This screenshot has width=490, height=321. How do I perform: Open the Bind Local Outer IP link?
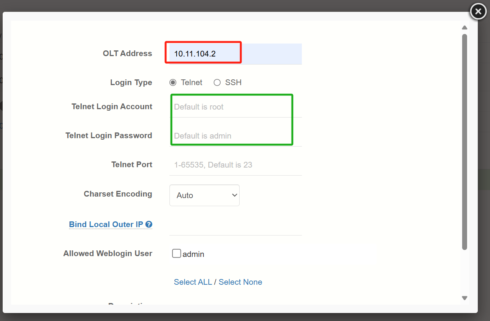(x=107, y=224)
